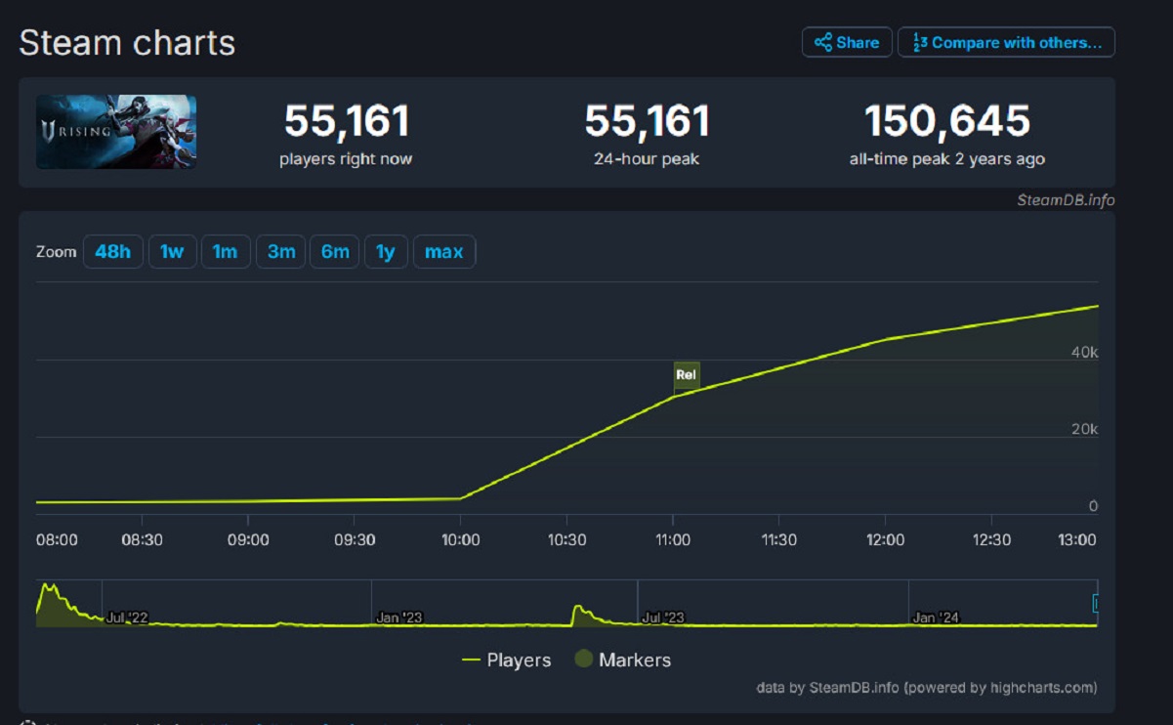Toggle the Players series in legend

click(507, 661)
